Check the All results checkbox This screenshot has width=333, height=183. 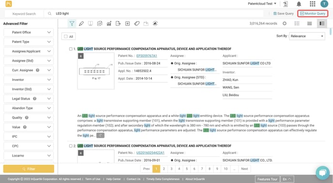pos(66,37)
